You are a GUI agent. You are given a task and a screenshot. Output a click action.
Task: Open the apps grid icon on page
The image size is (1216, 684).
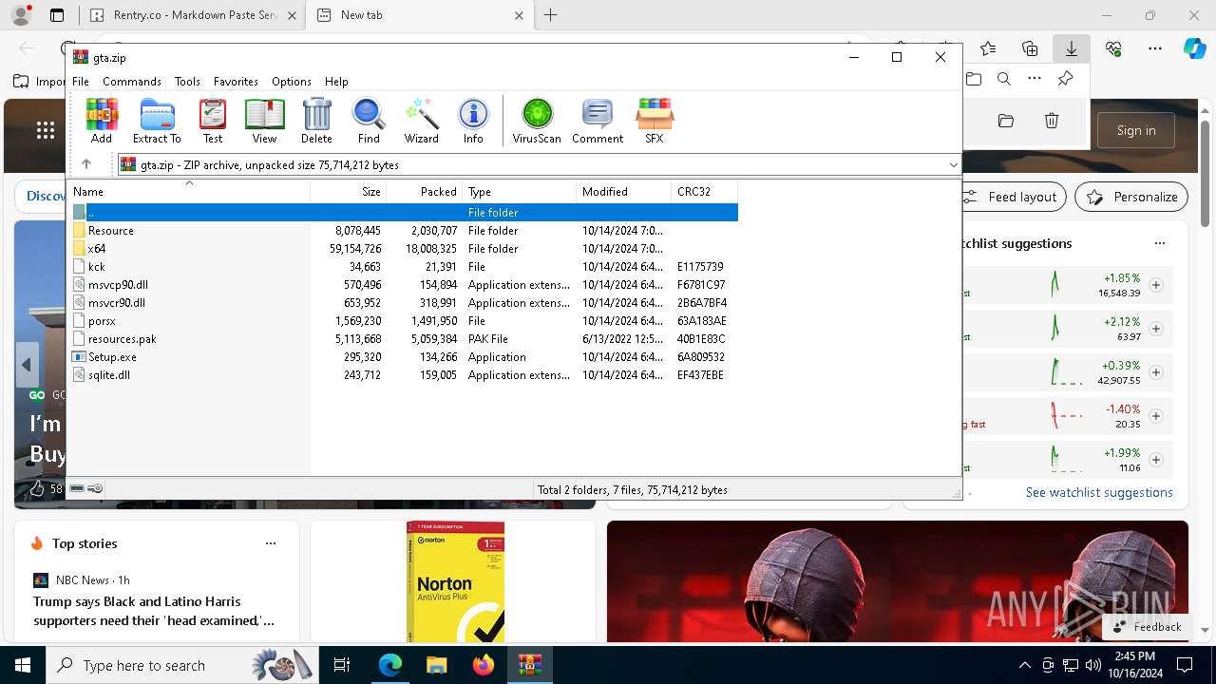point(45,130)
